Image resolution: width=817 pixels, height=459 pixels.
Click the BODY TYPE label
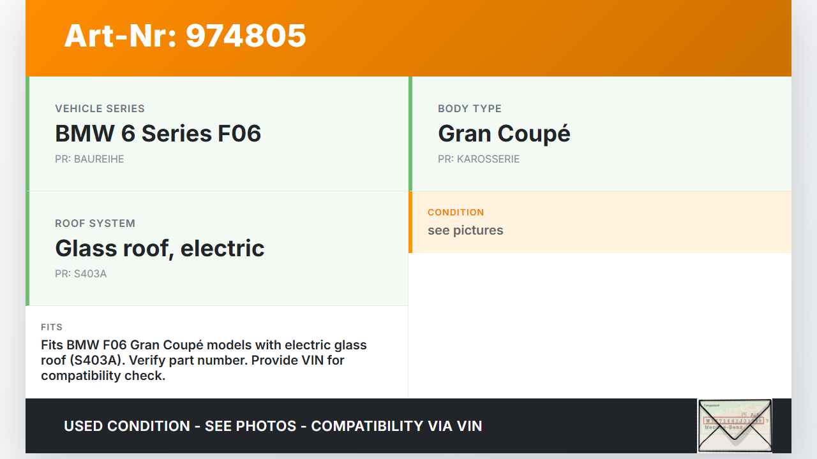(469, 108)
